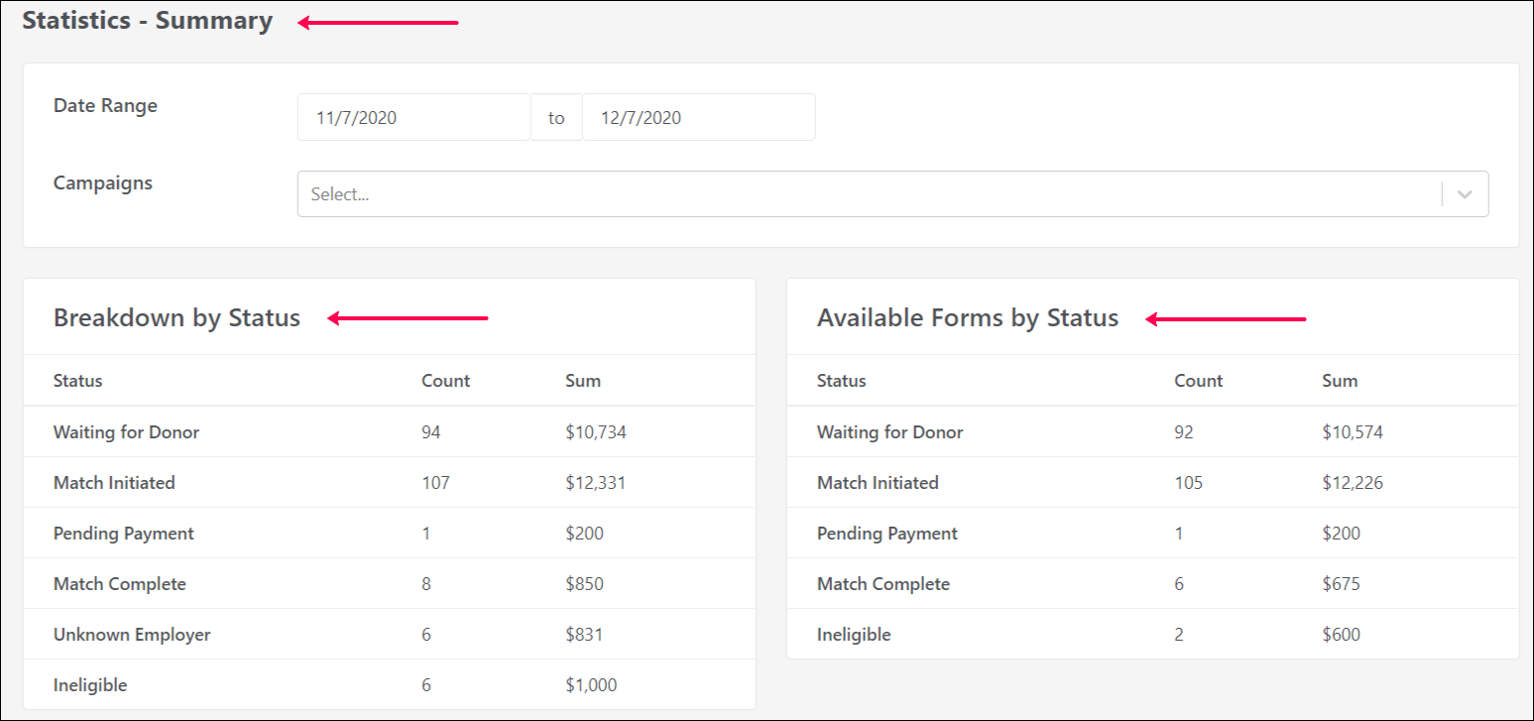Image resolution: width=1534 pixels, height=721 pixels.
Task: Select Match Complete row in Available Forms table
Action: click(883, 584)
